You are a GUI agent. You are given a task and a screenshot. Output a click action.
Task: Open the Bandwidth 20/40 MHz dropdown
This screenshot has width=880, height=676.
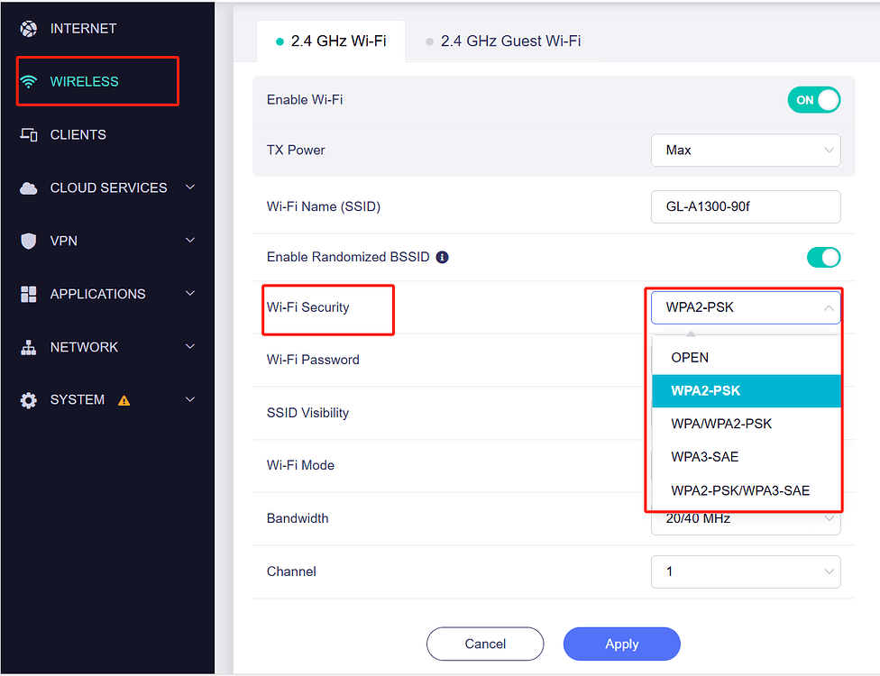tap(746, 522)
